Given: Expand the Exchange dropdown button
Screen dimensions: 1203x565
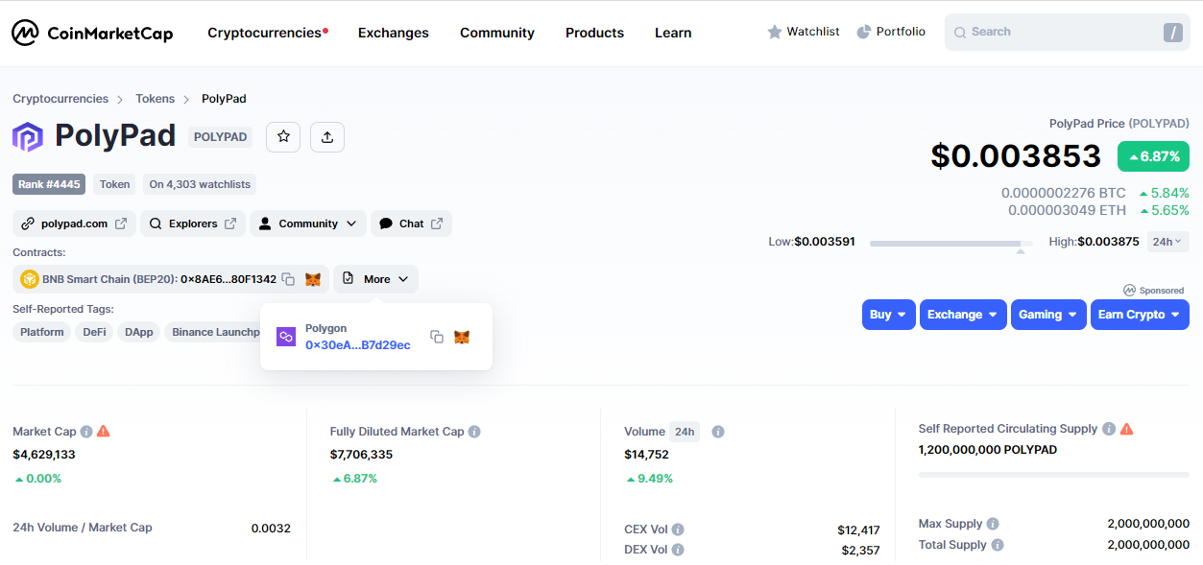Looking at the screenshot, I should pos(963,315).
